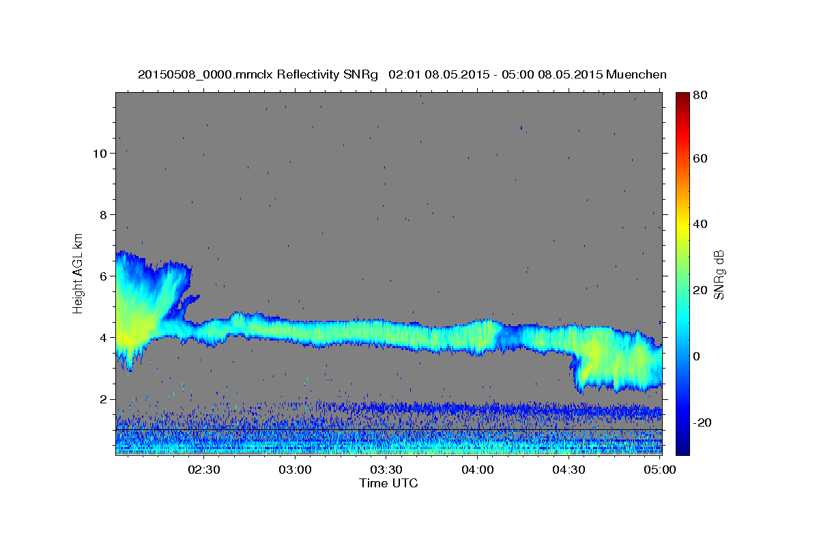Click the colorbar label '20'

click(700, 290)
